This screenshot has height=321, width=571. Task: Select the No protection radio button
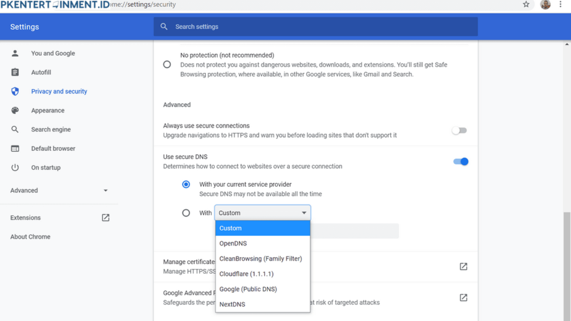[x=167, y=65]
